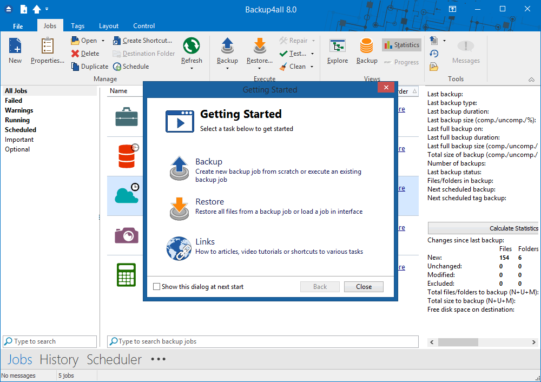This screenshot has width=541, height=382.
Task: Select the Important tag filter
Action: [19, 140]
